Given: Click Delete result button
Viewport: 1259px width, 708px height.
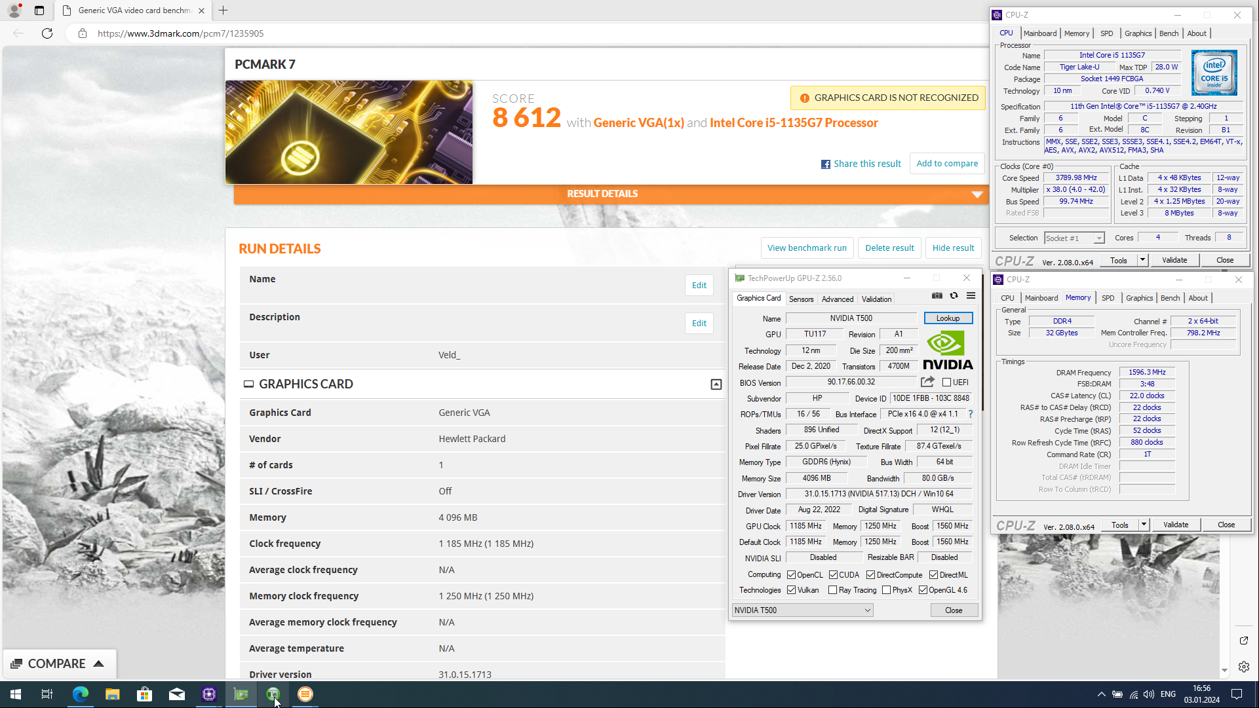Looking at the screenshot, I should point(889,248).
